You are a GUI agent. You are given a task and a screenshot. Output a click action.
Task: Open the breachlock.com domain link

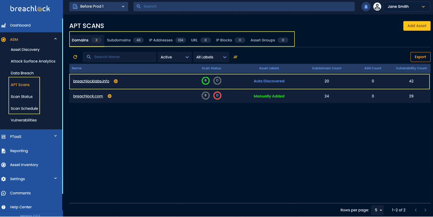click(x=88, y=96)
